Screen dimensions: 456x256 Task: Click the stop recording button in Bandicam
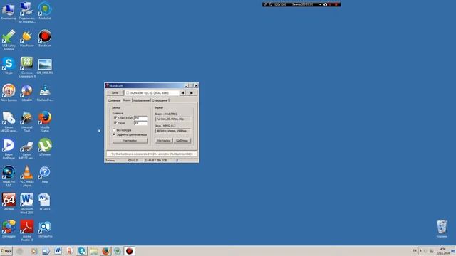coord(192,93)
